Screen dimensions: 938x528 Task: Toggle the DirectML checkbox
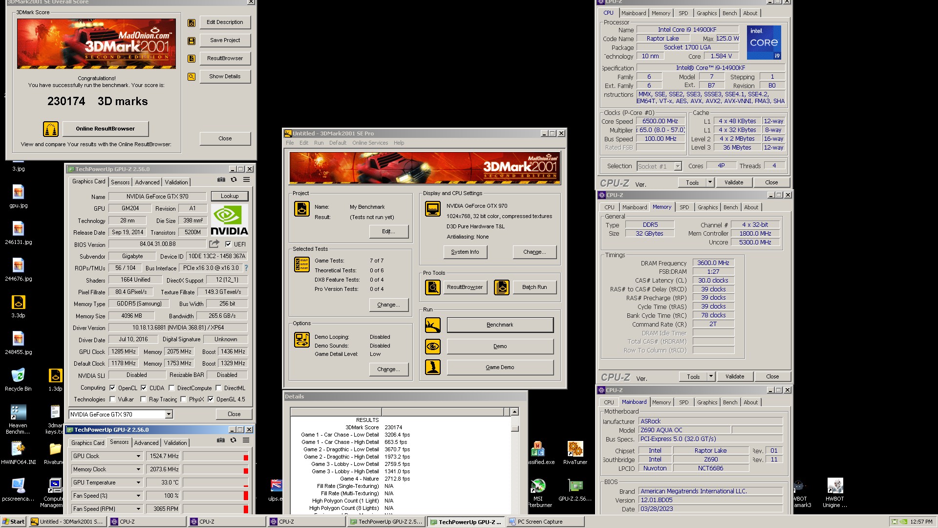(x=218, y=388)
